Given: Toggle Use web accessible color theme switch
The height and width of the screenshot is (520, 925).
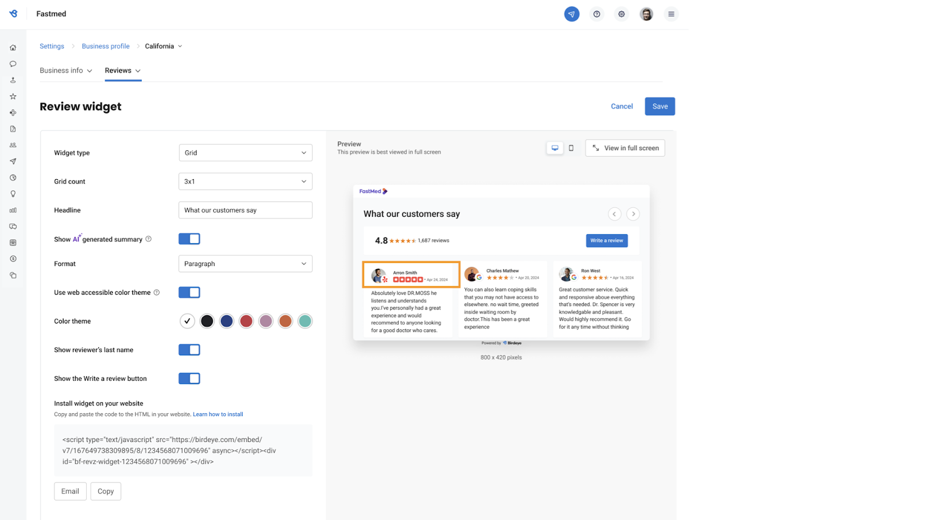Looking at the screenshot, I should [189, 292].
